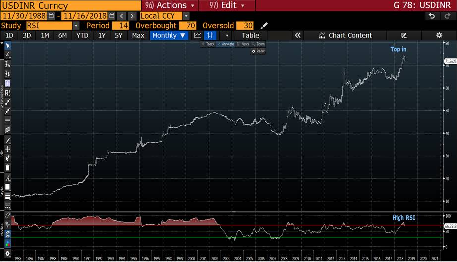The image size is (457, 262).
Task: Click the edit chart pencil-square icon
Action: 403,35
